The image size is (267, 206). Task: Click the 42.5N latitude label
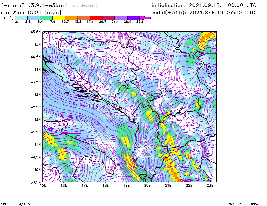(x=36, y=107)
